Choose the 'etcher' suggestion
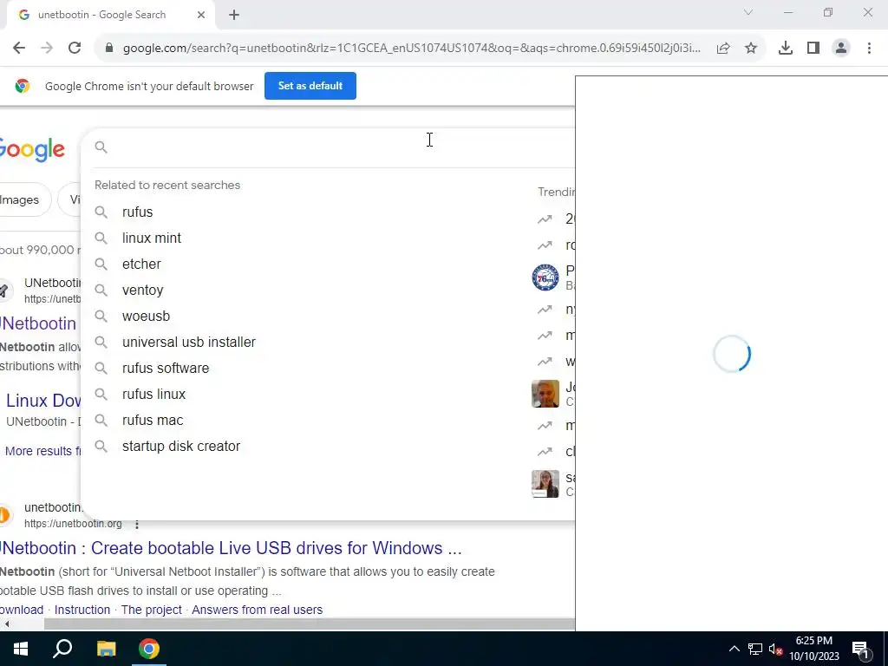Image resolution: width=888 pixels, height=666 pixels. point(141,264)
